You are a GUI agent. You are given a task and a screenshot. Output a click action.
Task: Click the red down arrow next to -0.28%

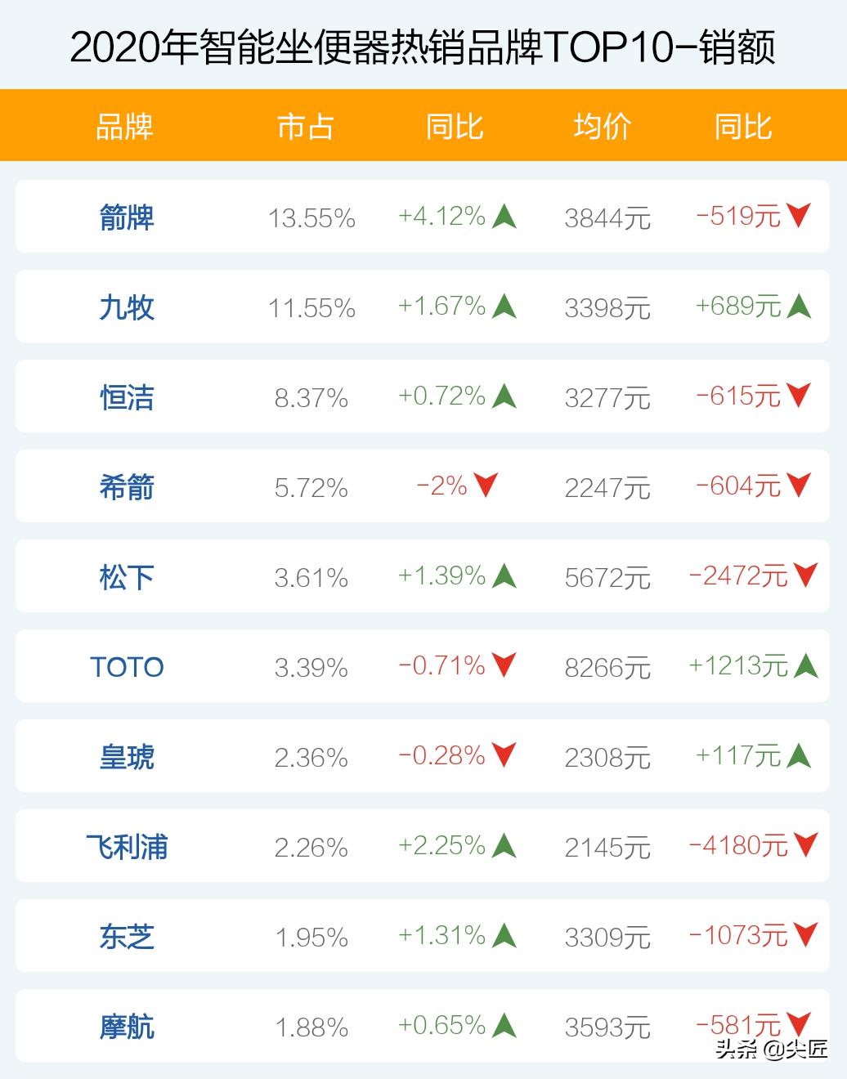coord(504,755)
